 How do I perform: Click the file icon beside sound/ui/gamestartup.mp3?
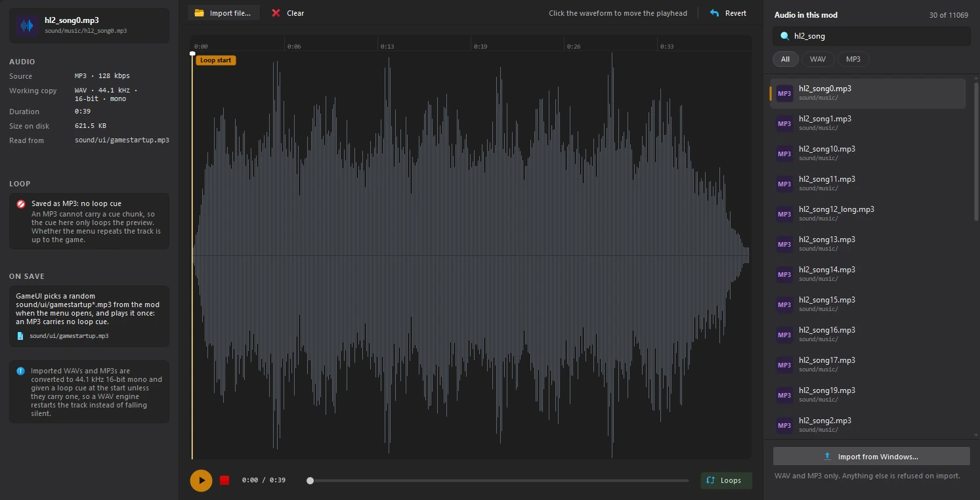pos(20,336)
